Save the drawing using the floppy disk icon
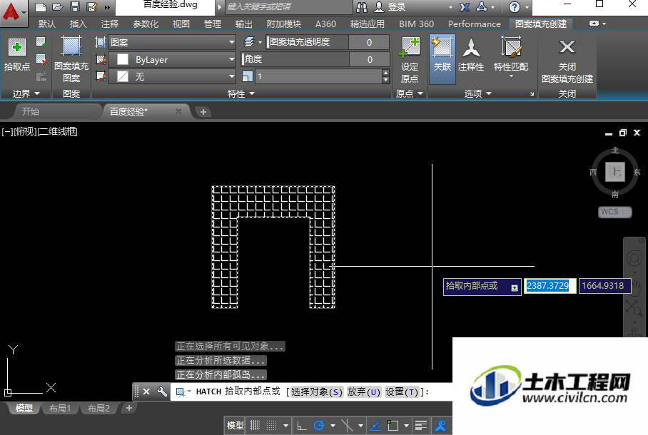This screenshot has height=435, width=648. 75,6
